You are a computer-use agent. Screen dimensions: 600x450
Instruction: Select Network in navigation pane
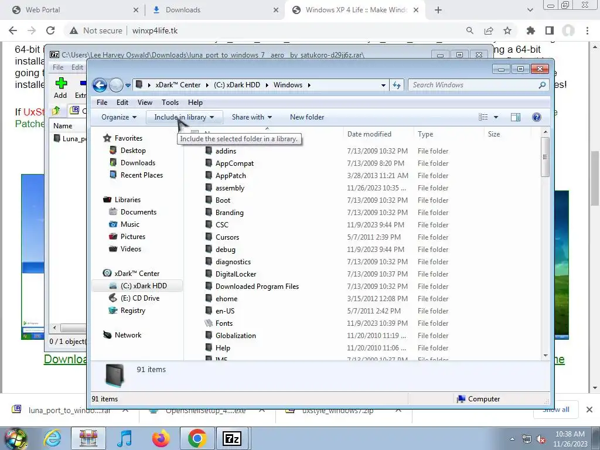pyautogui.click(x=128, y=335)
